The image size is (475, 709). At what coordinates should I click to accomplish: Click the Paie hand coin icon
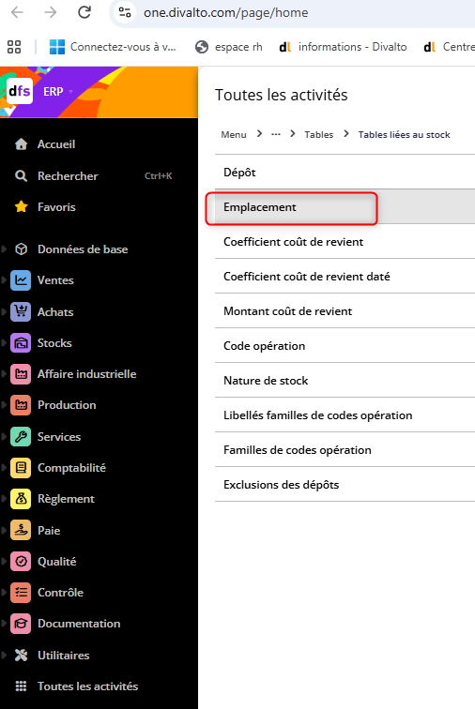21,531
